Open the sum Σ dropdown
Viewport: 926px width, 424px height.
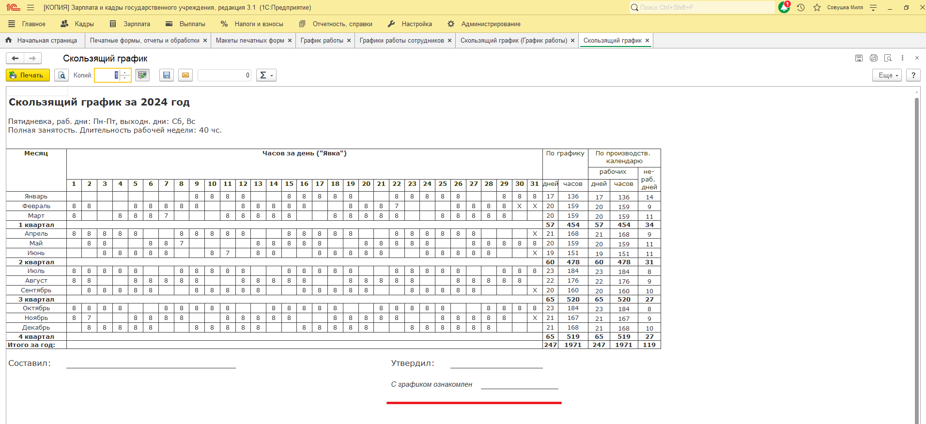click(x=266, y=75)
